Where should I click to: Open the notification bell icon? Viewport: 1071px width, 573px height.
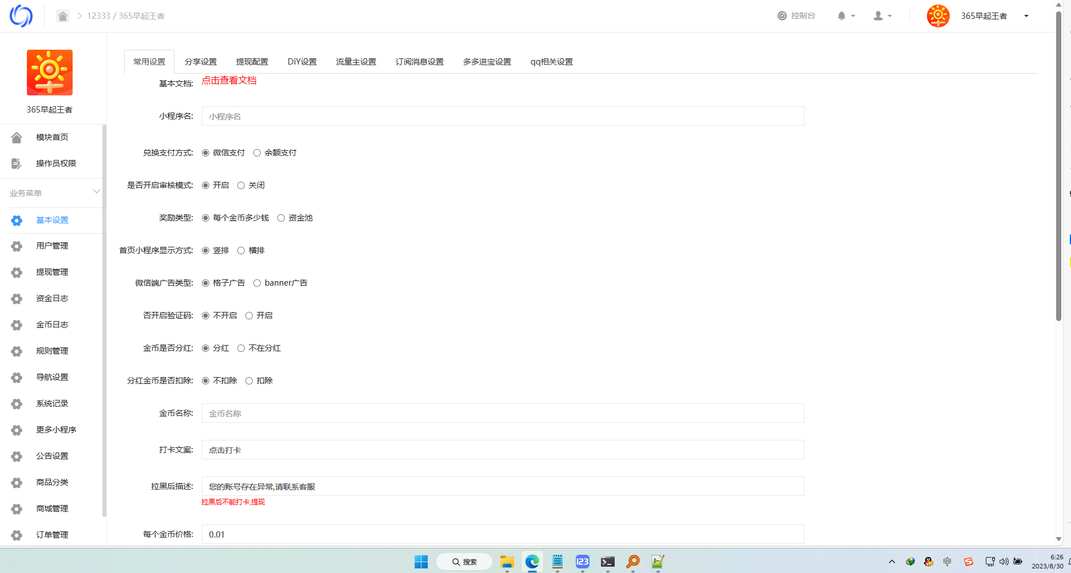click(x=842, y=16)
